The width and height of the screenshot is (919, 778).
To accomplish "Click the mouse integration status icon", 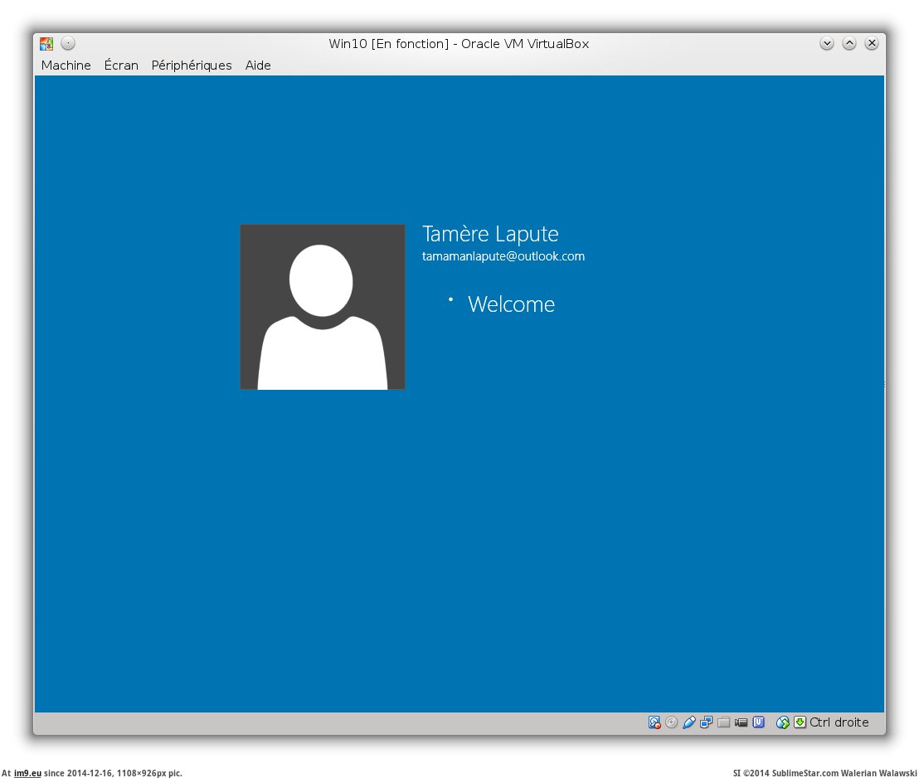I will coord(783,722).
